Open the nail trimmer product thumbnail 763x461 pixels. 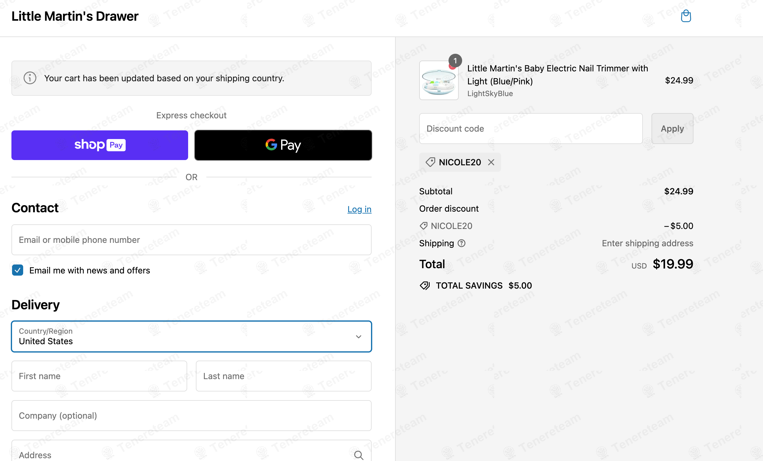(439, 81)
